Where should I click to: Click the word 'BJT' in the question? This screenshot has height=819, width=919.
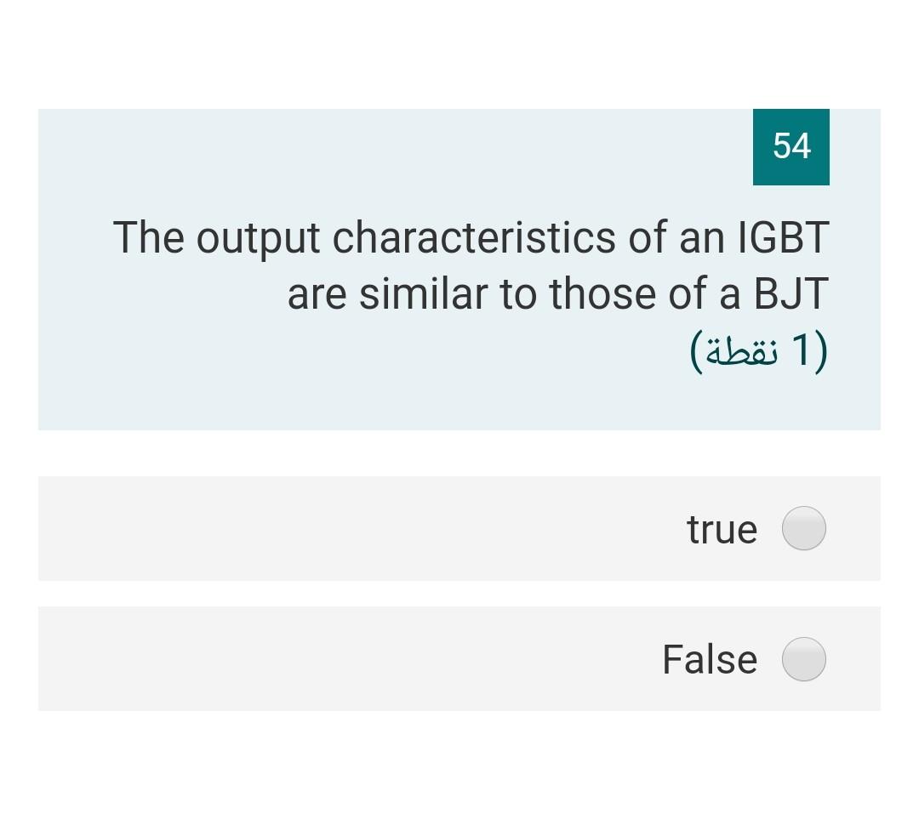(791, 293)
